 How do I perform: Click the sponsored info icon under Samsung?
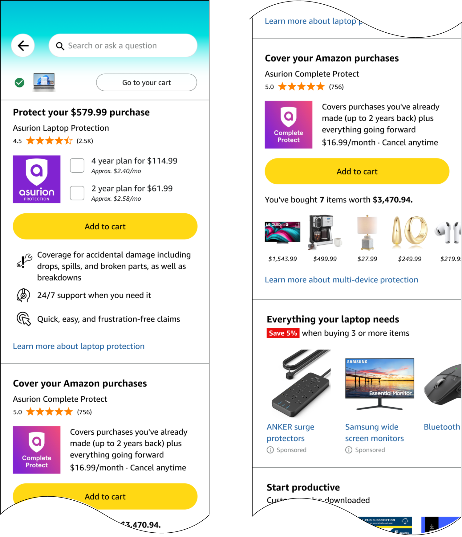point(349,450)
